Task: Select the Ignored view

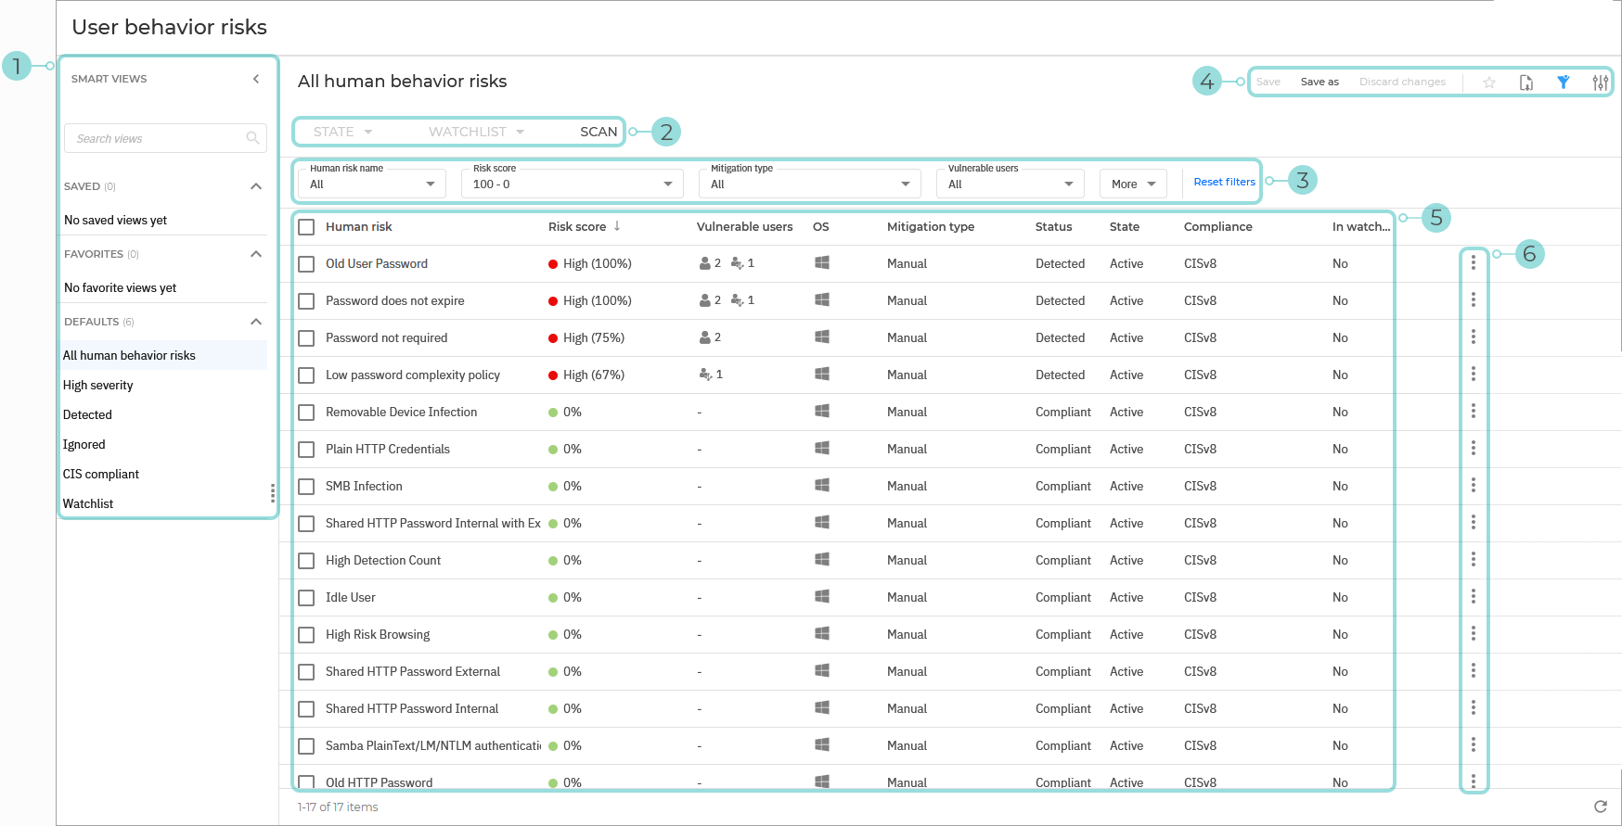Action: 164,444
